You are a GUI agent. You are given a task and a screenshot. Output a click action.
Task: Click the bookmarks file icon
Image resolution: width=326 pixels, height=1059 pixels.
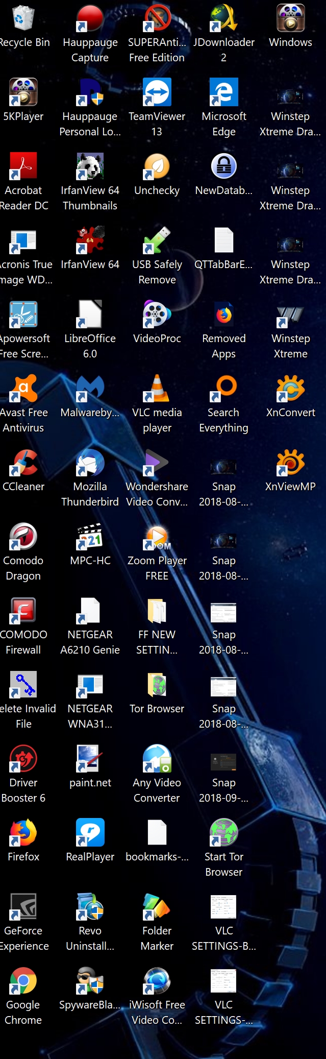pos(157,833)
